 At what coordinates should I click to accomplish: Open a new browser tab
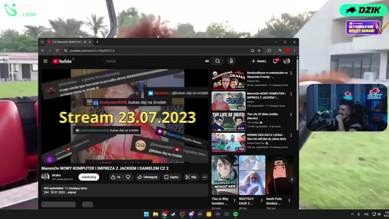[x=97, y=42]
